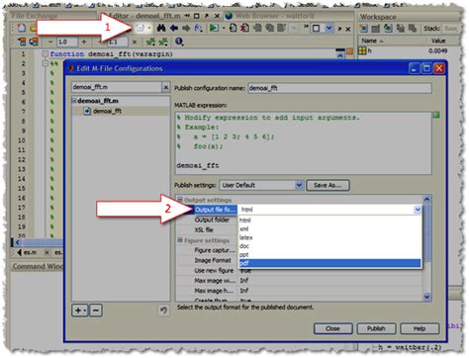Click the undo revert arrow icon in dialog
This screenshot has width=469, height=358.
[163, 311]
